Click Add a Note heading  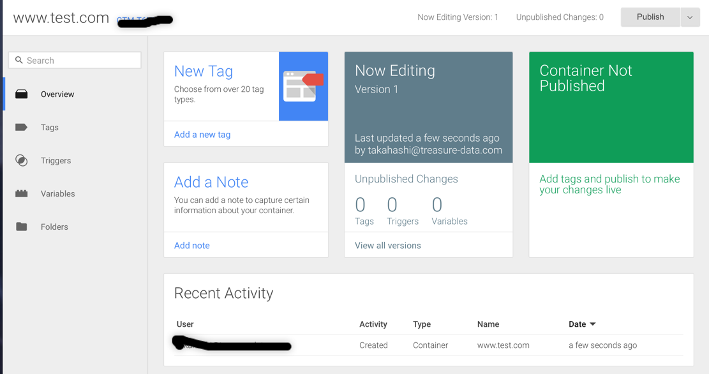tap(211, 182)
